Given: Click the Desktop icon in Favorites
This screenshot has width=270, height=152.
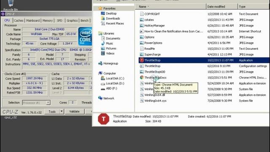Looking at the screenshot, I should [x=103, y=13].
